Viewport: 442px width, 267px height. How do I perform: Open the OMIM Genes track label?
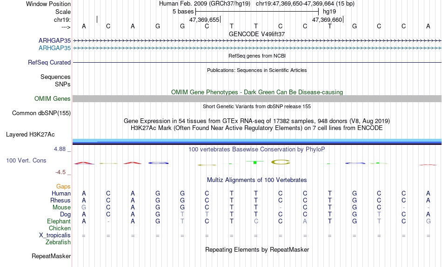coord(53,99)
